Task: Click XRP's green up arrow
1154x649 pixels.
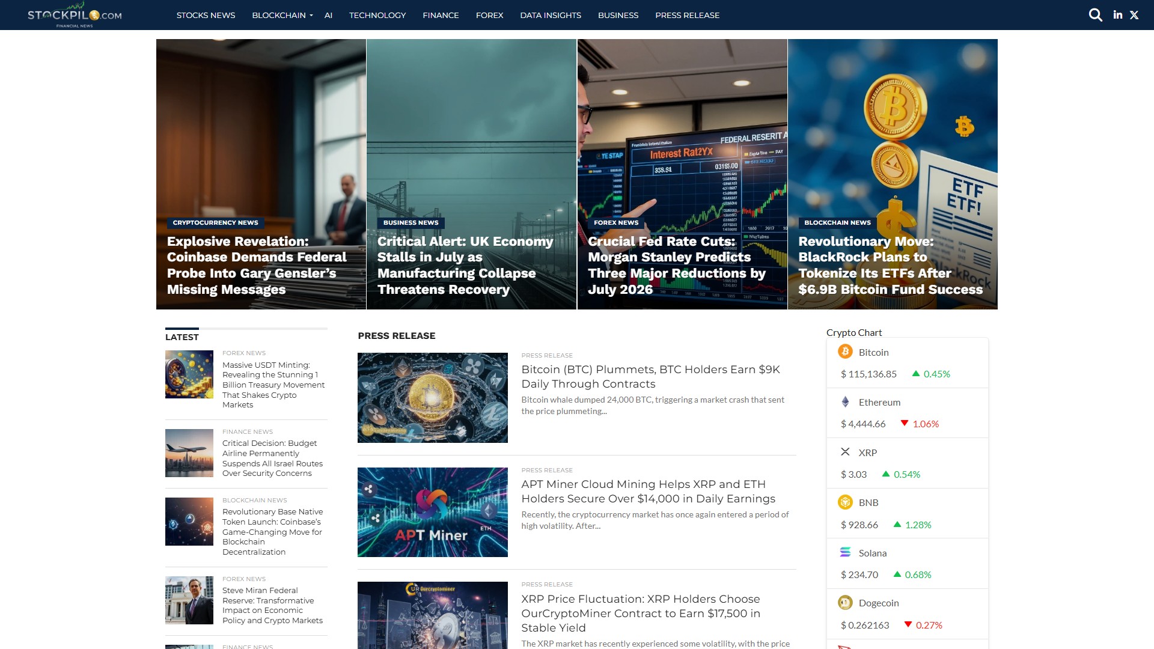Action: (x=886, y=474)
